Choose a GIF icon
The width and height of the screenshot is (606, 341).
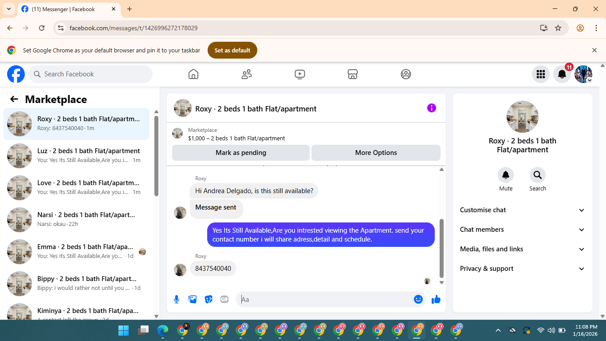click(224, 299)
